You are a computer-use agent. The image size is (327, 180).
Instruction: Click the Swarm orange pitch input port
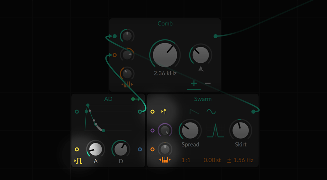(x=152, y=149)
